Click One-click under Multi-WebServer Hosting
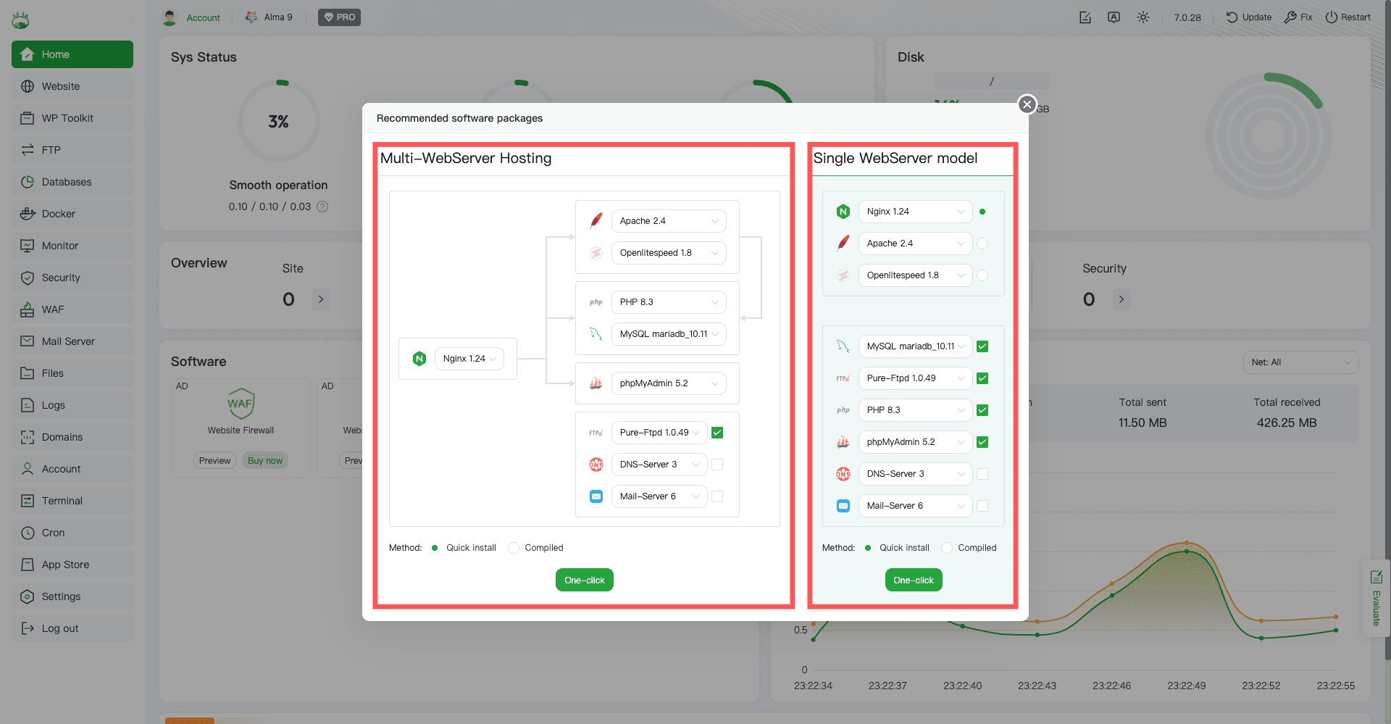 click(584, 580)
